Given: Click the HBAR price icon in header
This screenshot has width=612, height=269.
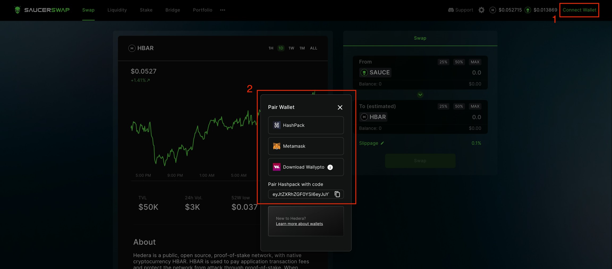Looking at the screenshot, I should click(492, 10).
